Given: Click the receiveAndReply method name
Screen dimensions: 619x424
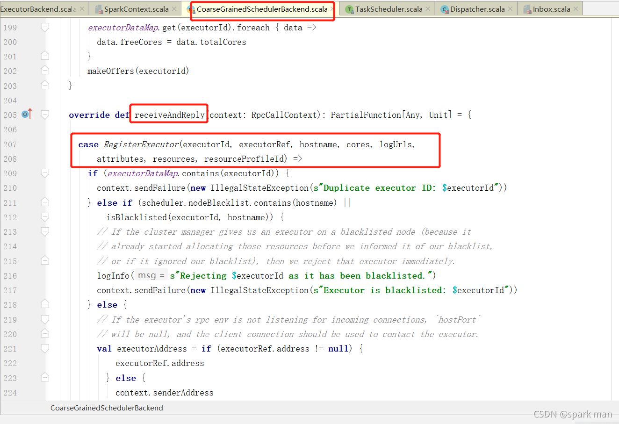Looking at the screenshot, I should pyautogui.click(x=169, y=115).
